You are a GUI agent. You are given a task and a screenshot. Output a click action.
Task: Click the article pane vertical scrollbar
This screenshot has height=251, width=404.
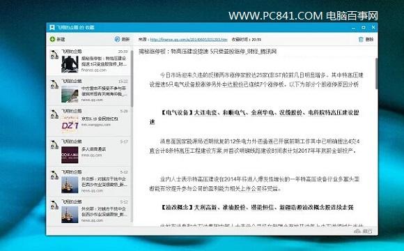pos(376,73)
